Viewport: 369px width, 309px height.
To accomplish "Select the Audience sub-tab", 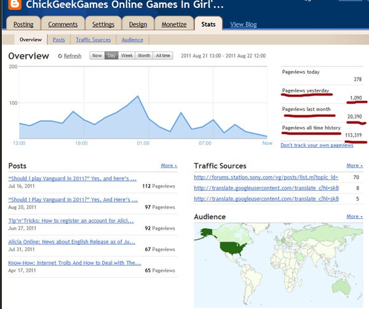I will [132, 39].
